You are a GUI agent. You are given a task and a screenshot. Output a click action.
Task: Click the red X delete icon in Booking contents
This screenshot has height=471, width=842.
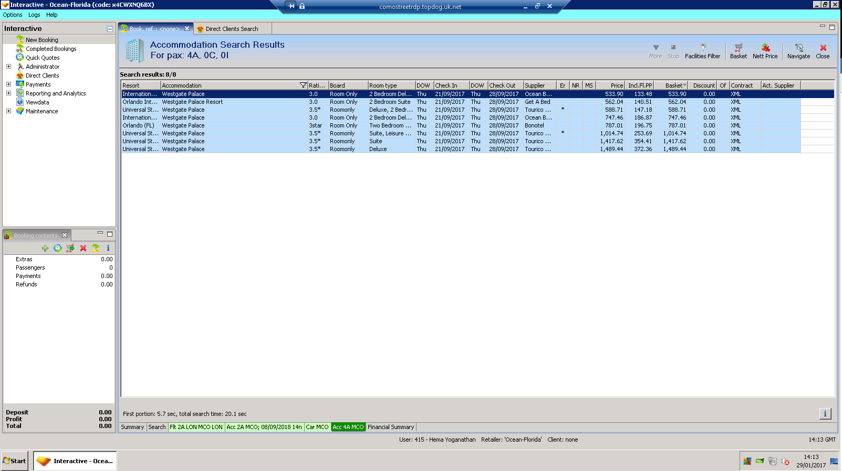[x=83, y=248]
